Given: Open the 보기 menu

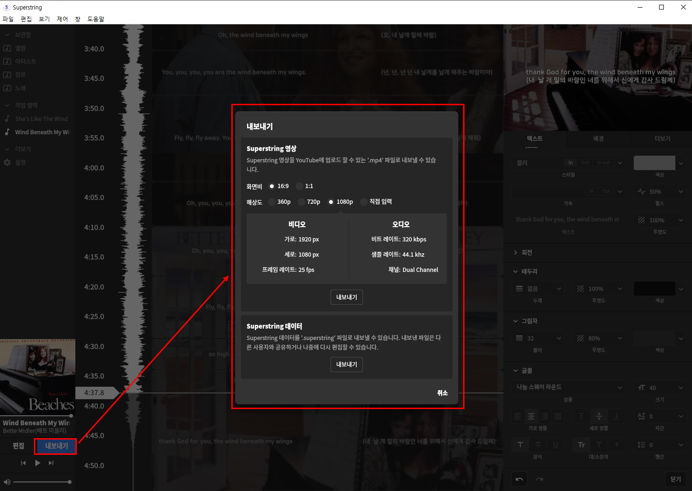Looking at the screenshot, I should (x=44, y=19).
